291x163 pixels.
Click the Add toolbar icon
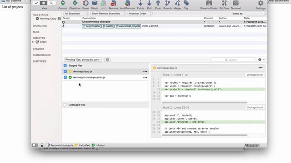pyautogui.click(x=103, y=3)
